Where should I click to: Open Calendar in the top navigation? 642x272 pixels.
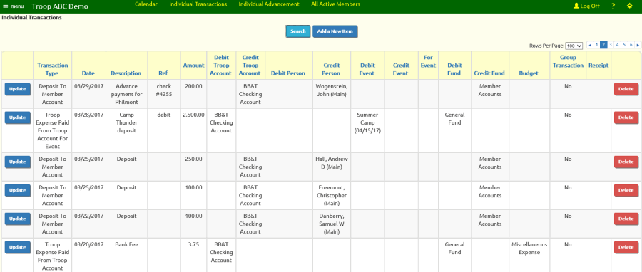click(x=146, y=4)
